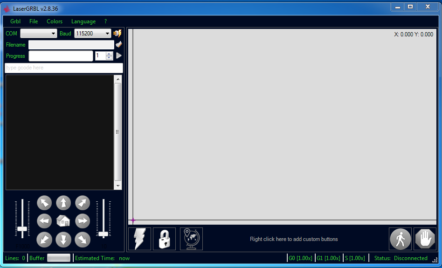Open the Grbl menu
442x268 pixels.
15,21
